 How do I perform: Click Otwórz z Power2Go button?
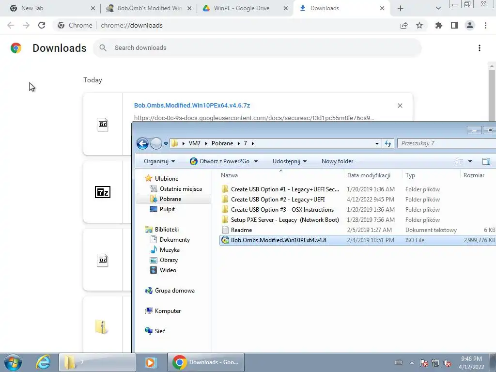[220, 161]
